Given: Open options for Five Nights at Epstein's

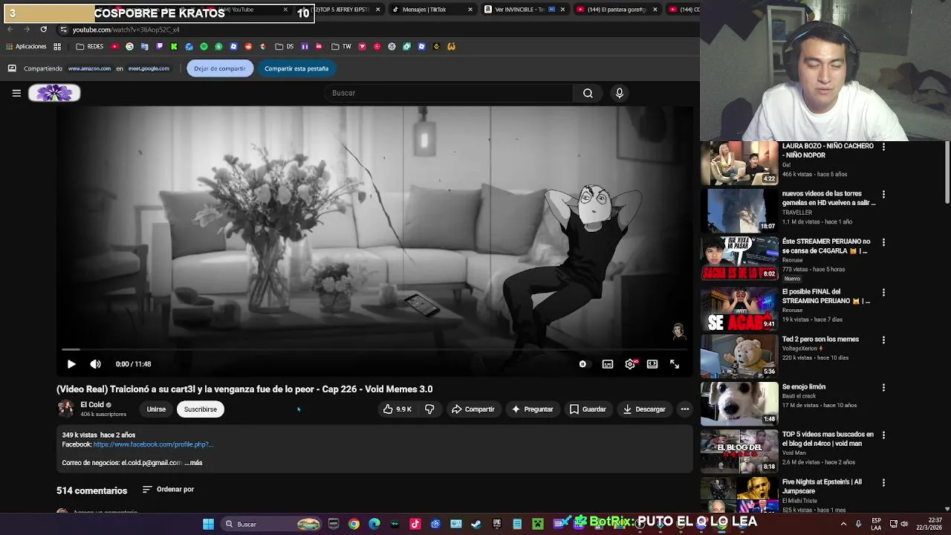Looking at the screenshot, I should click(883, 483).
